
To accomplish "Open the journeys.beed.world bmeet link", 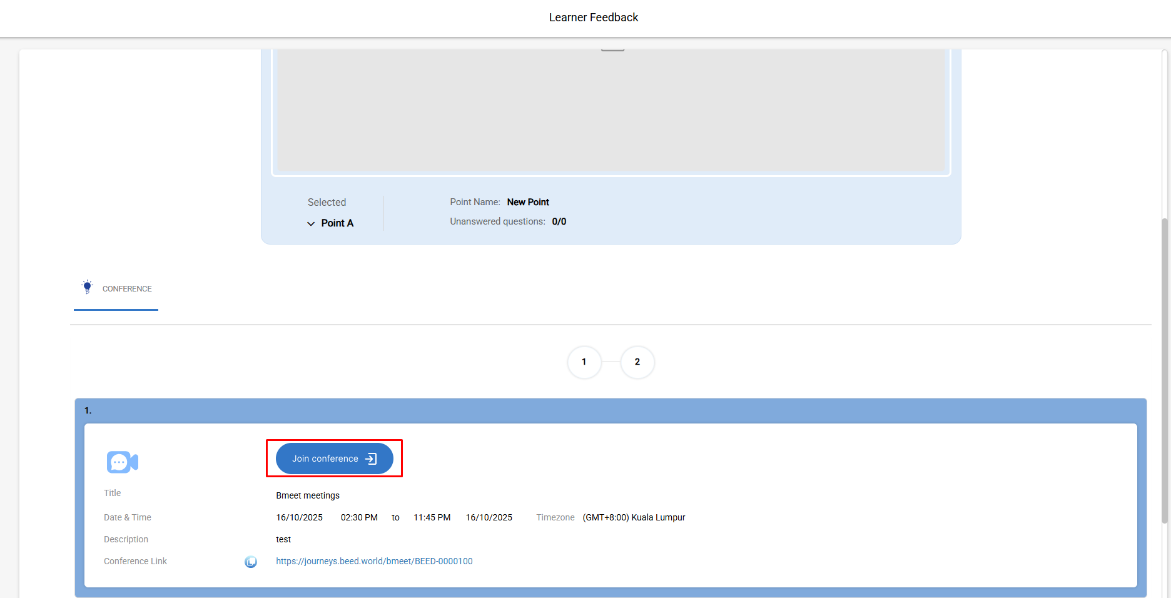I will click(374, 561).
